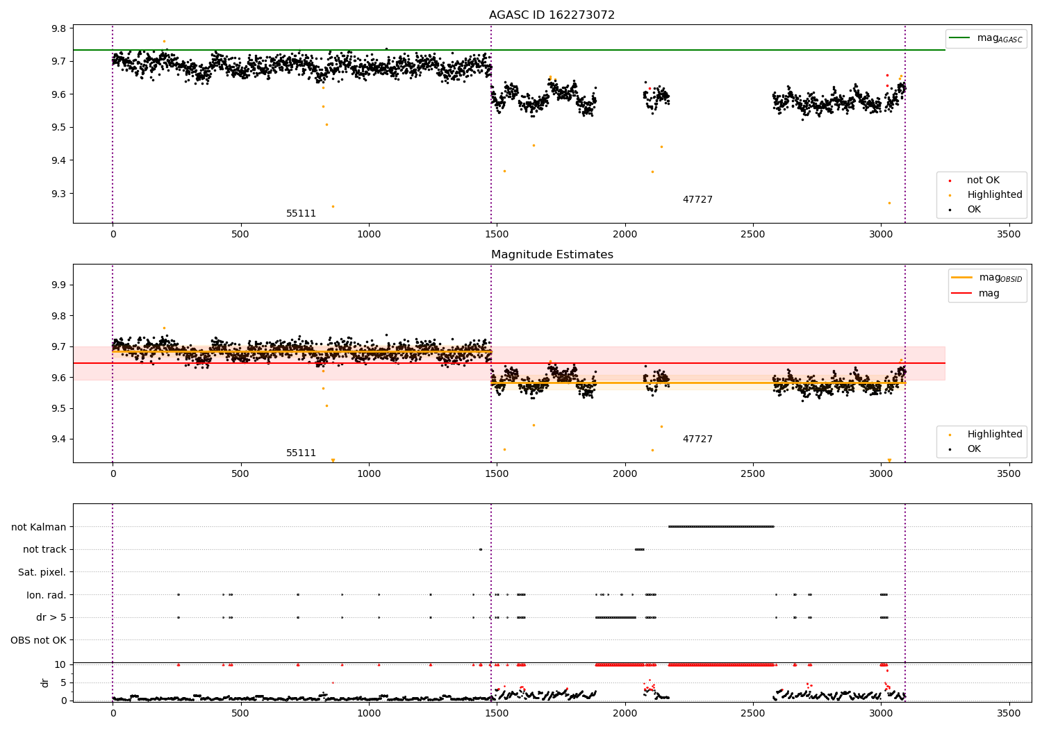The height and width of the screenshot is (729, 1042).
Task: Click observation label 47727 in the middle plot
Action: click(697, 439)
